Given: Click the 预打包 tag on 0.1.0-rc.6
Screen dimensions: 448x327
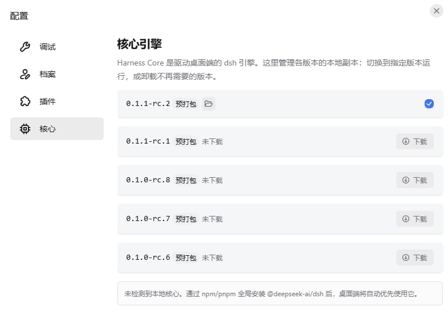Looking at the screenshot, I should 186,258.
